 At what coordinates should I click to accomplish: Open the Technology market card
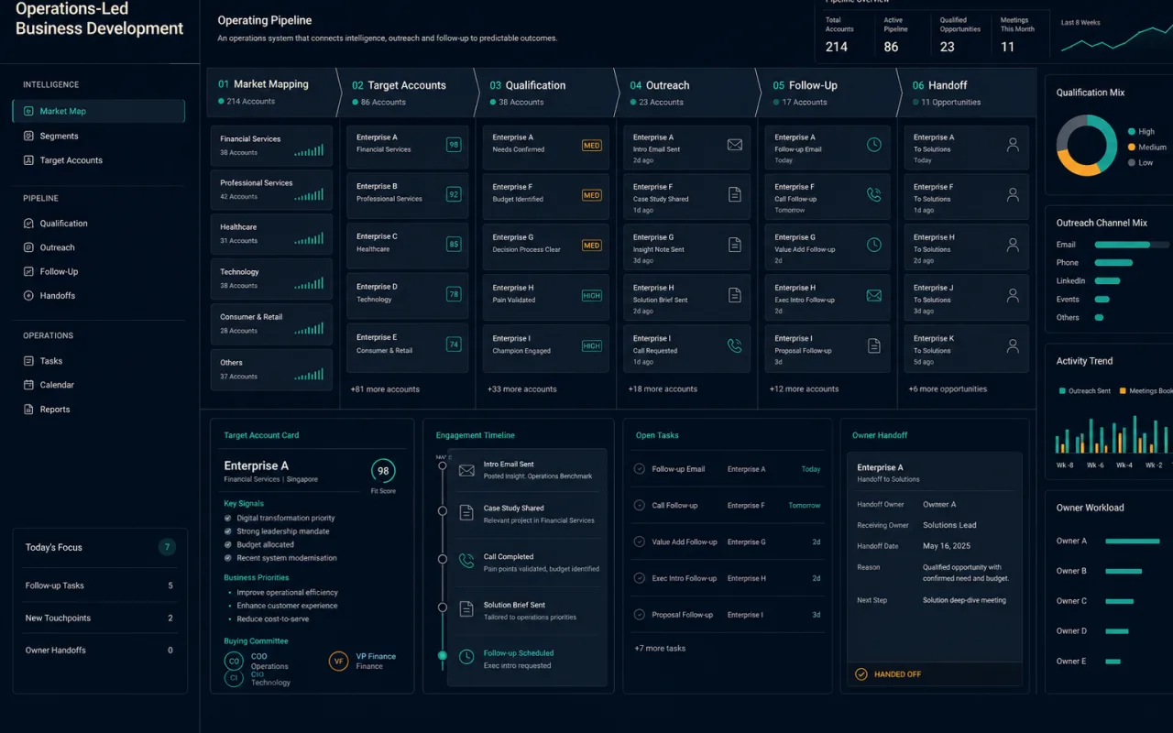[x=271, y=279]
